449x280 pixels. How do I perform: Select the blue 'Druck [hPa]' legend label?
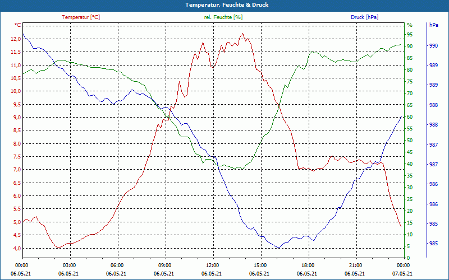click(364, 17)
